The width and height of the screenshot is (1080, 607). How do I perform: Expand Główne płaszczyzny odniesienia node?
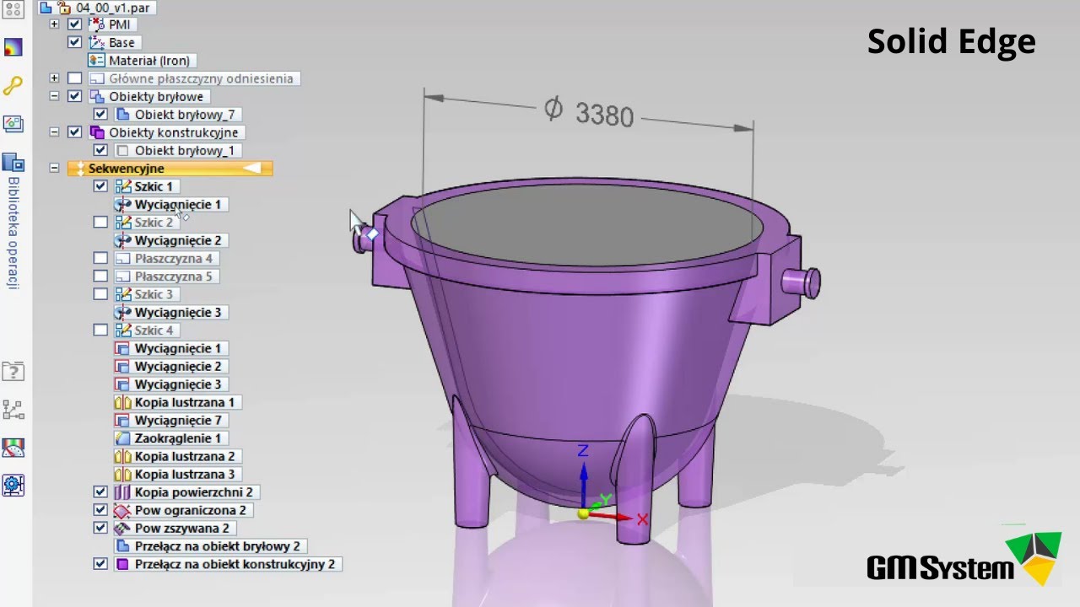[x=54, y=78]
